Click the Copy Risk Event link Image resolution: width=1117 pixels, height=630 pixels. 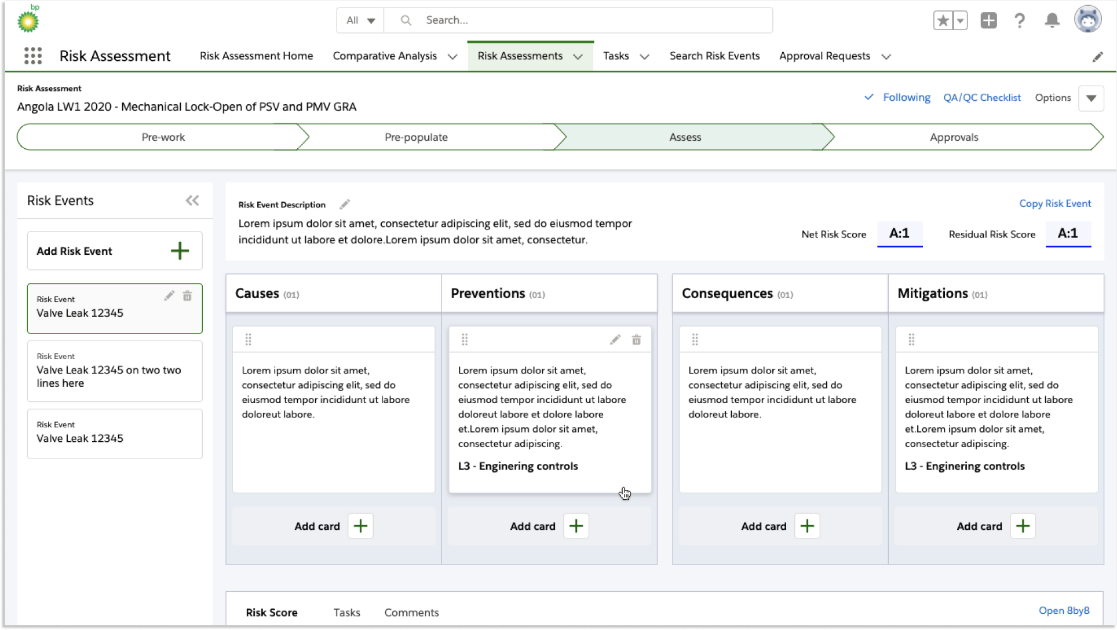(1055, 203)
